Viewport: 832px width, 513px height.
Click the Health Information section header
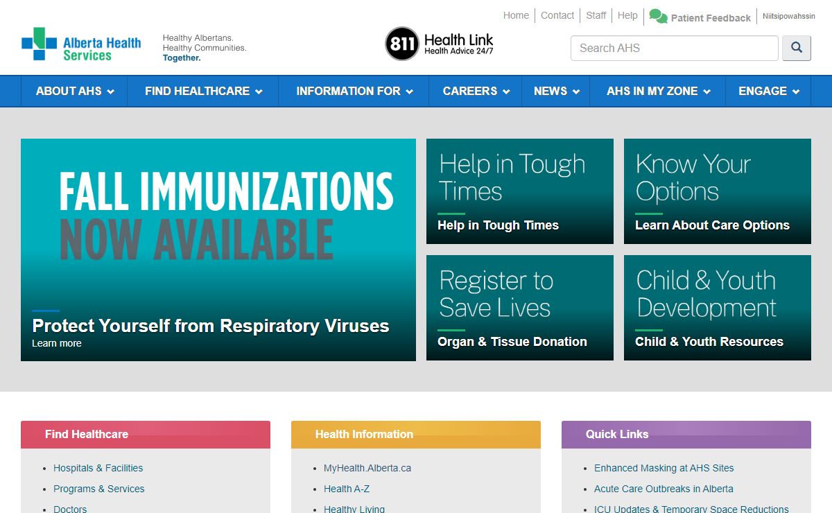[416, 434]
